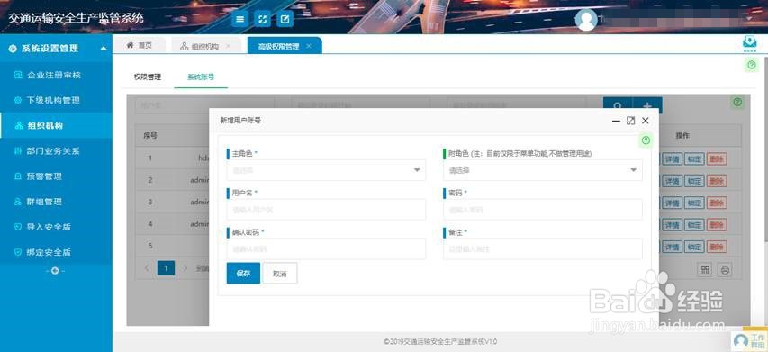Click the footer copyright text

coord(440,342)
